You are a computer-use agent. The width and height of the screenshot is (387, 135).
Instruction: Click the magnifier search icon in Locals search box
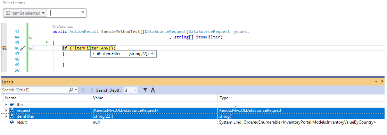(x=71, y=90)
